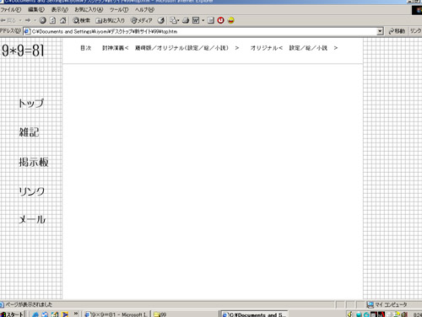
Task: Refresh the current page
Action: point(52,20)
